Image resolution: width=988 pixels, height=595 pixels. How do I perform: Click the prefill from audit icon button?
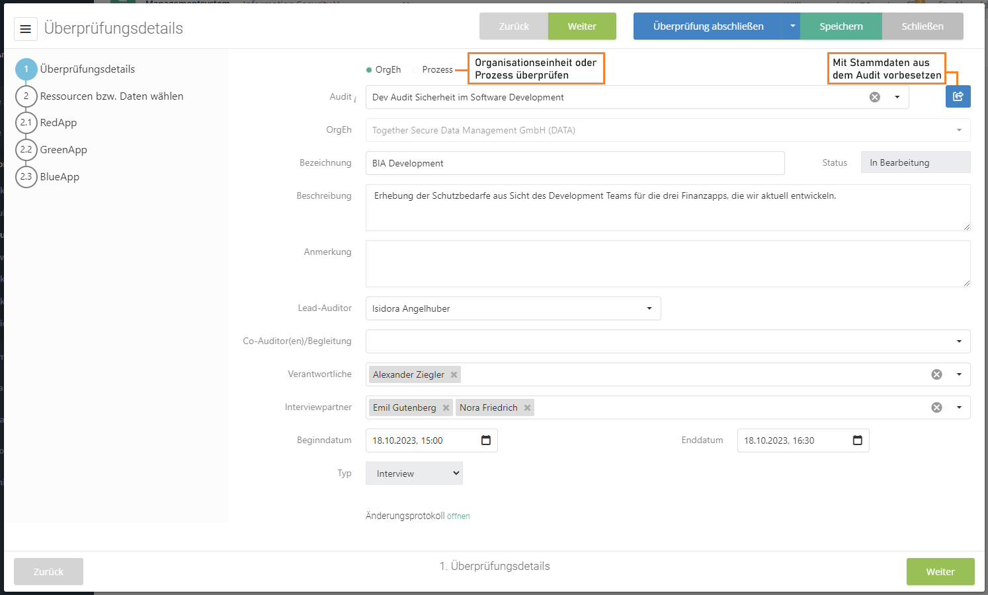tap(958, 96)
